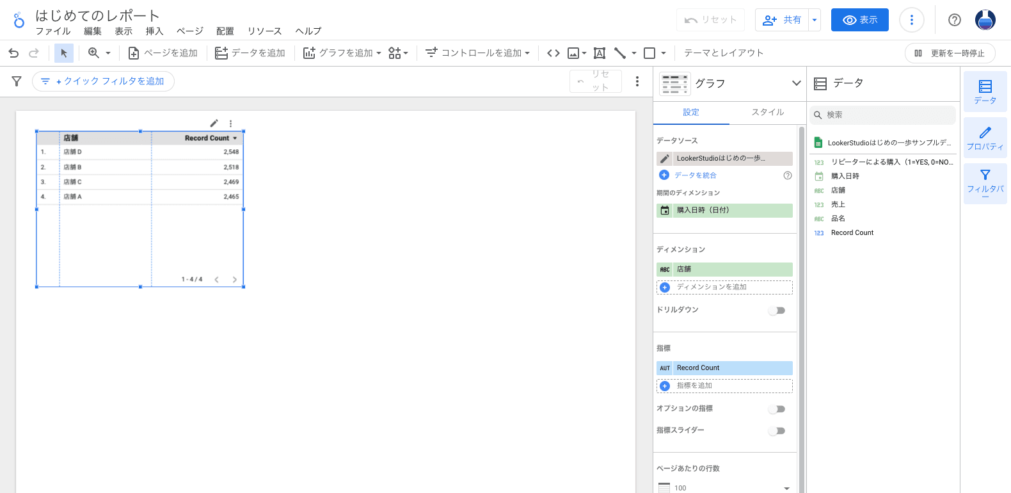Open the line tool dropdown arrow
Image resolution: width=1011 pixels, height=493 pixels.
pos(634,53)
